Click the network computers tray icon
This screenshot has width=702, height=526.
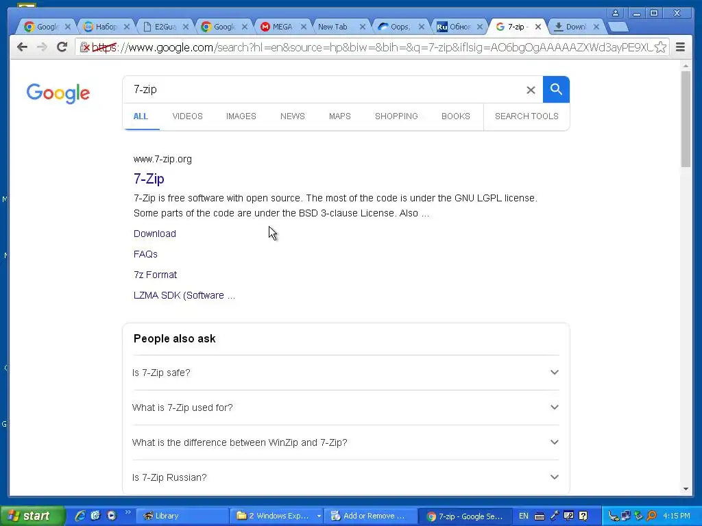tap(626, 516)
